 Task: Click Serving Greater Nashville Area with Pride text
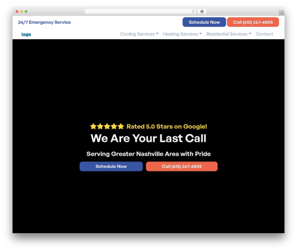148,154
